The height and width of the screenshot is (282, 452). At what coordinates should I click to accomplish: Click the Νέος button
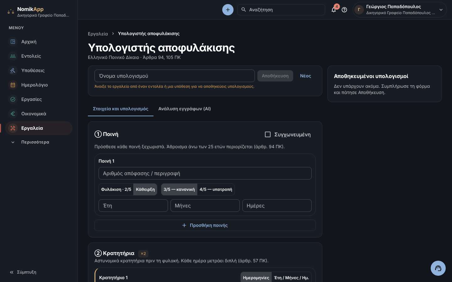pyautogui.click(x=305, y=76)
